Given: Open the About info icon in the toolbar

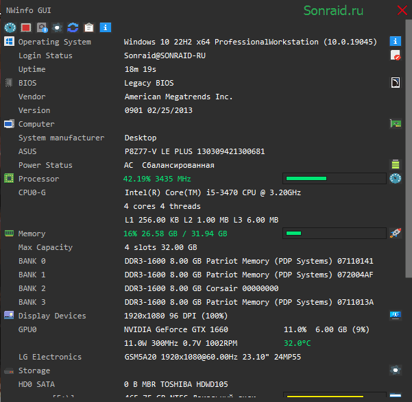Looking at the screenshot, I should pyautogui.click(x=105, y=27).
